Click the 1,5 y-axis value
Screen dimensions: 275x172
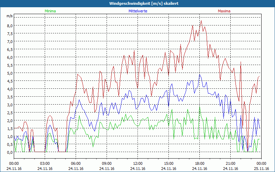tap(10, 129)
